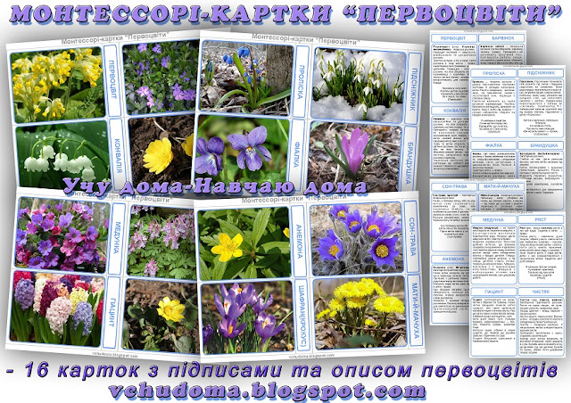The height and width of the screenshot is (403, 571).
Task: Click vertical ГІАЦИНТ label beside hyacinths photo
Action: 112,312
